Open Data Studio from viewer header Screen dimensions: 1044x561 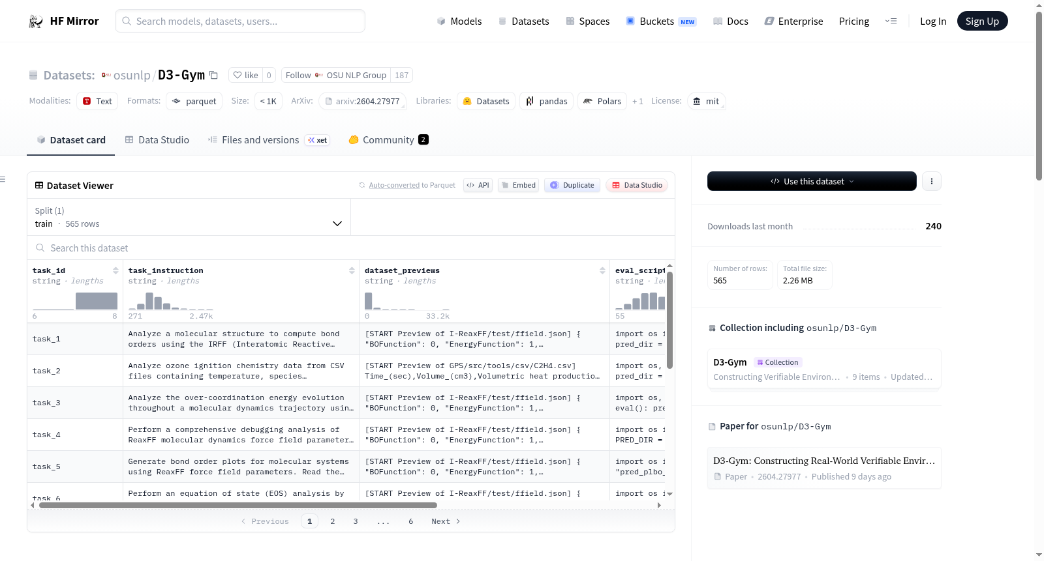point(637,185)
